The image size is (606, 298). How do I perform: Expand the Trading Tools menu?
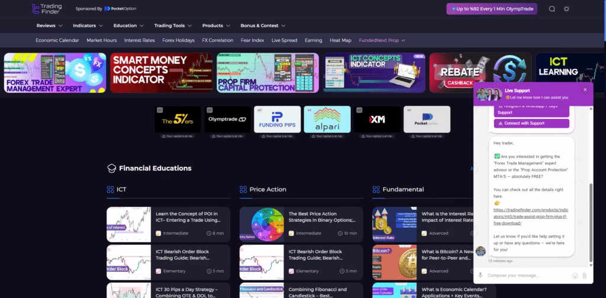pyautogui.click(x=173, y=25)
